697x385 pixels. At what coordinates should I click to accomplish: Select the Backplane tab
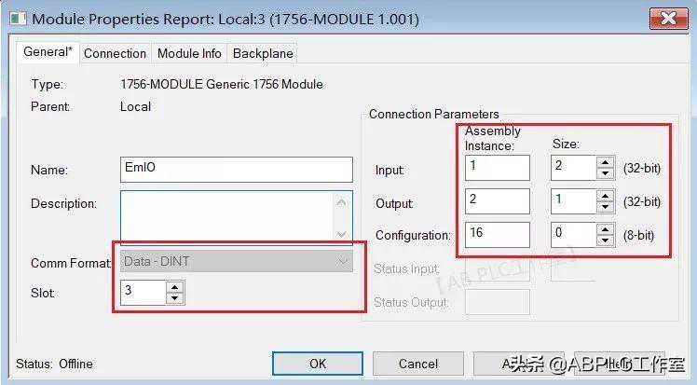(x=263, y=53)
